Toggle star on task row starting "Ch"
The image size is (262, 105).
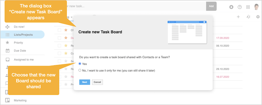66,30
